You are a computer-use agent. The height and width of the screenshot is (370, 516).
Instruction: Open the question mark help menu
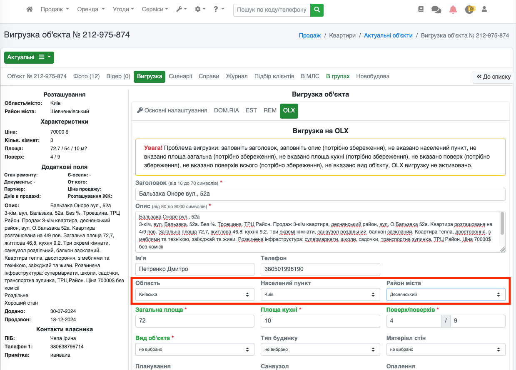[x=219, y=10]
